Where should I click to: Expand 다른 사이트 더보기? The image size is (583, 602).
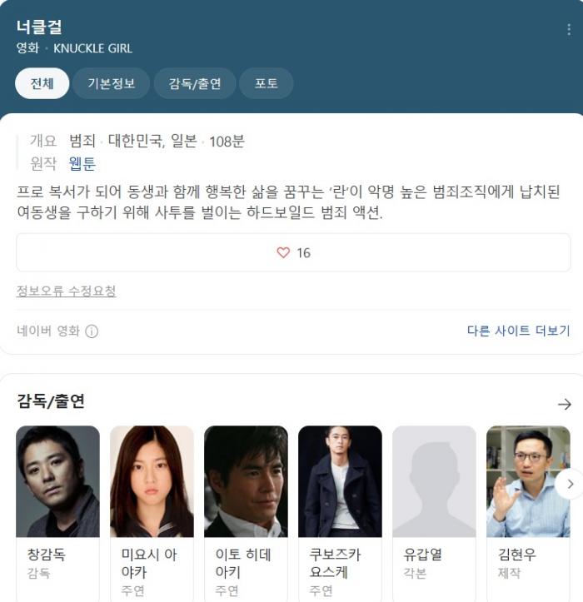[x=519, y=331]
